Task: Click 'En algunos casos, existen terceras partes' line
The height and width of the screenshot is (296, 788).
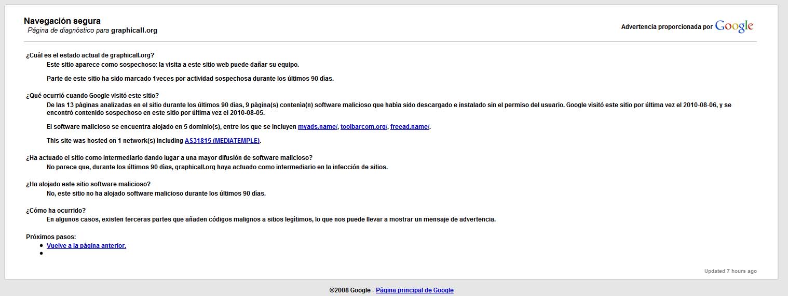Action: tap(271, 219)
